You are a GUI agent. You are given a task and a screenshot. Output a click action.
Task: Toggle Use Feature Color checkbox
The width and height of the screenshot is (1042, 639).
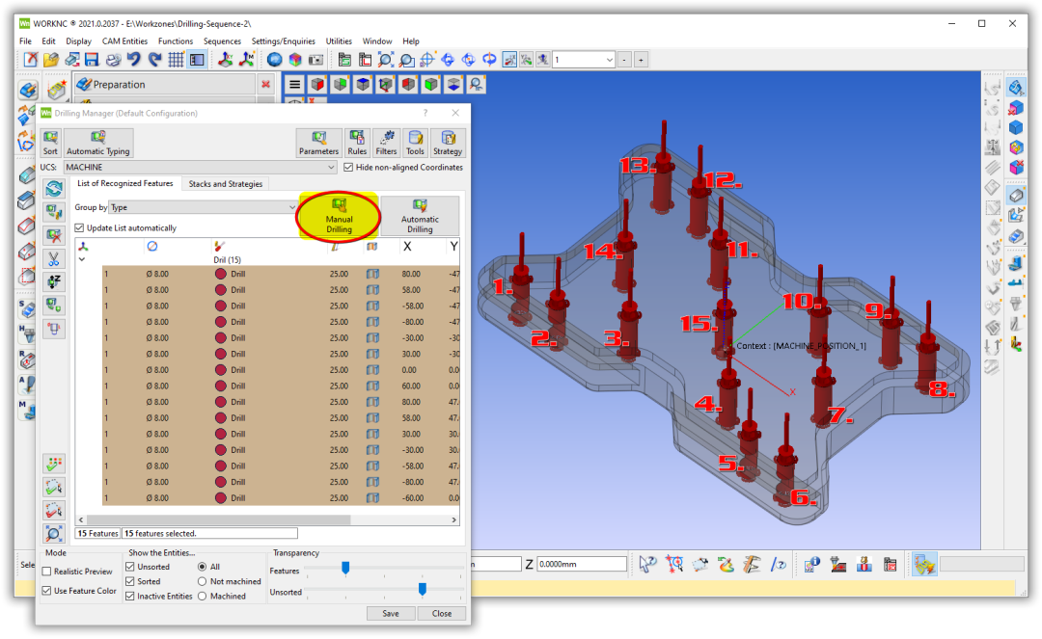(46, 591)
